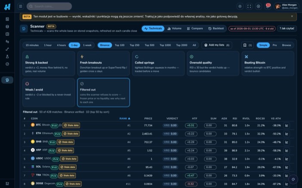The image size is (302, 188).
Task: Select the Top 1000 universe filter
Action: [165, 45]
